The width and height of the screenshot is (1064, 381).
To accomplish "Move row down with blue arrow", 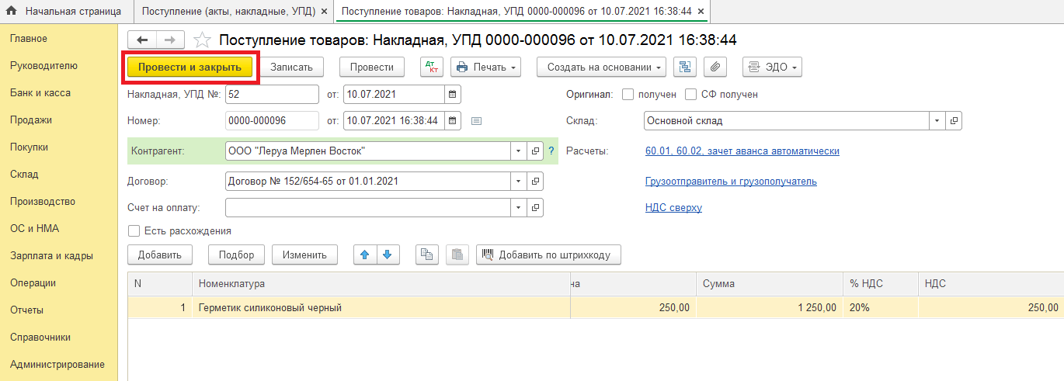I will click(388, 255).
